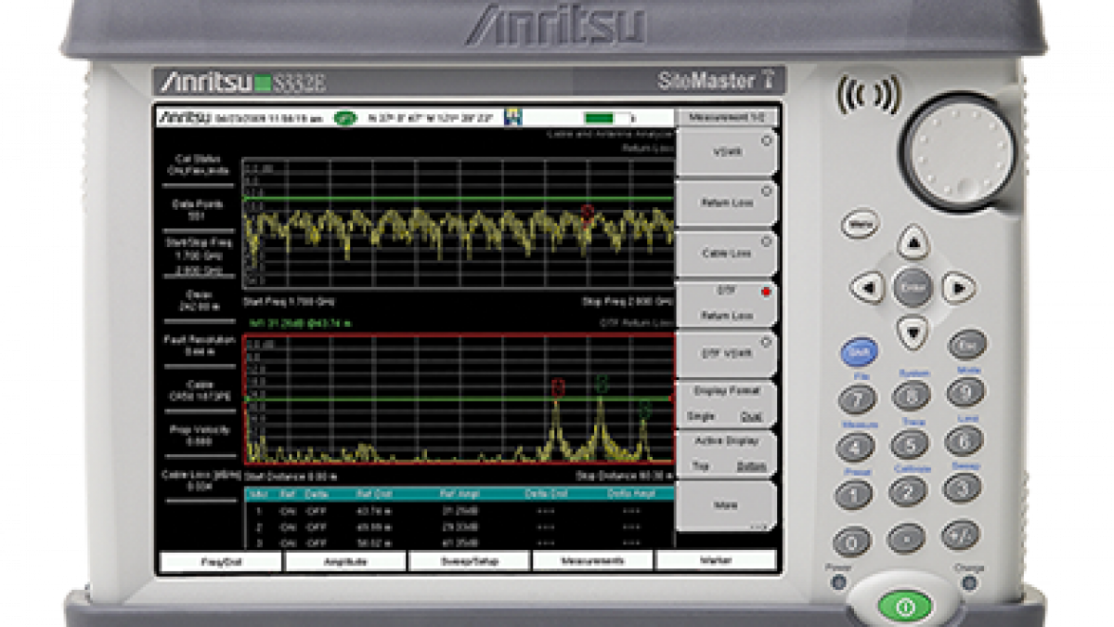Tap the 1 Preset key

[x=854, y=495]
